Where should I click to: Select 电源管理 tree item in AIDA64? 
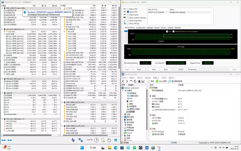(131, 106)
